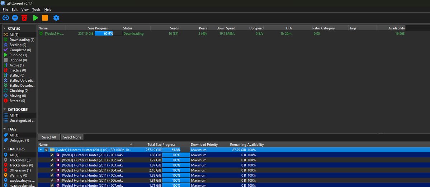
Task: Open the Edit menu
Action: coord(15,10)
